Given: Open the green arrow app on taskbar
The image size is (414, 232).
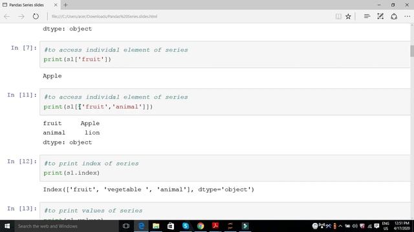Looking at the screenshot, I should pyautogui.click(x=245, y=226).
